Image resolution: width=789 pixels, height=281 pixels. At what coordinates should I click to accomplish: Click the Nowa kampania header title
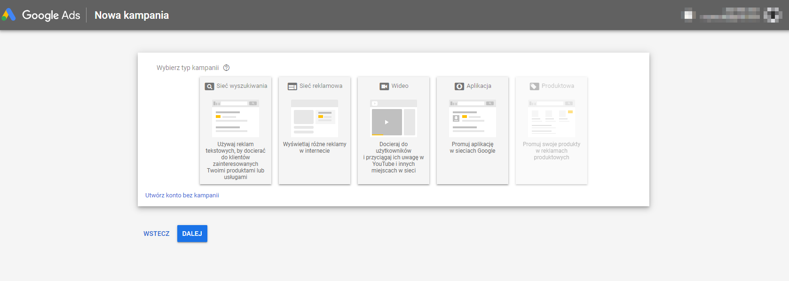[x=132, y=15]
